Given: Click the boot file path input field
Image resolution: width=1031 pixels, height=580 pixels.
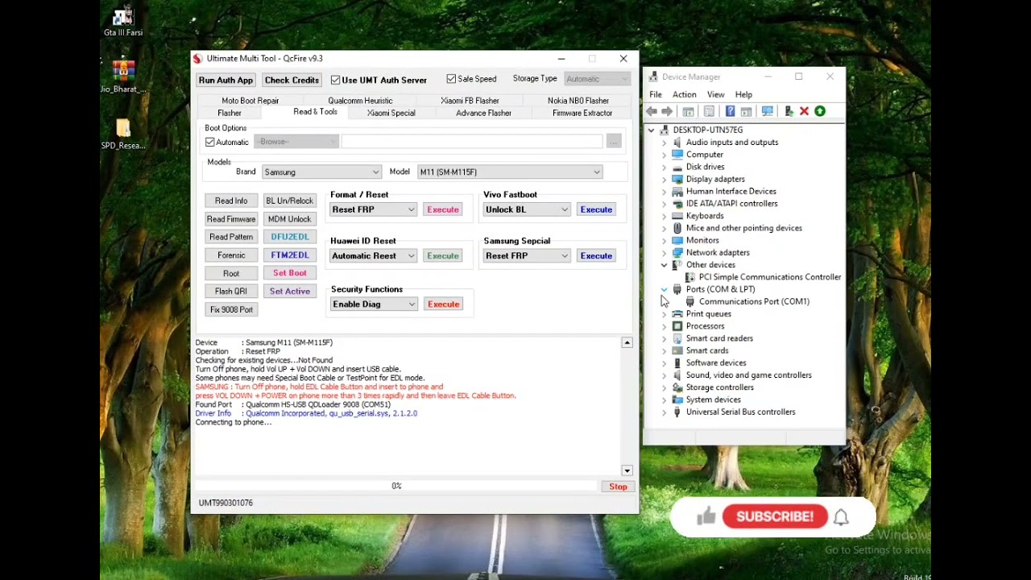Looking at the screenshot, I should [x=471, y=142].
